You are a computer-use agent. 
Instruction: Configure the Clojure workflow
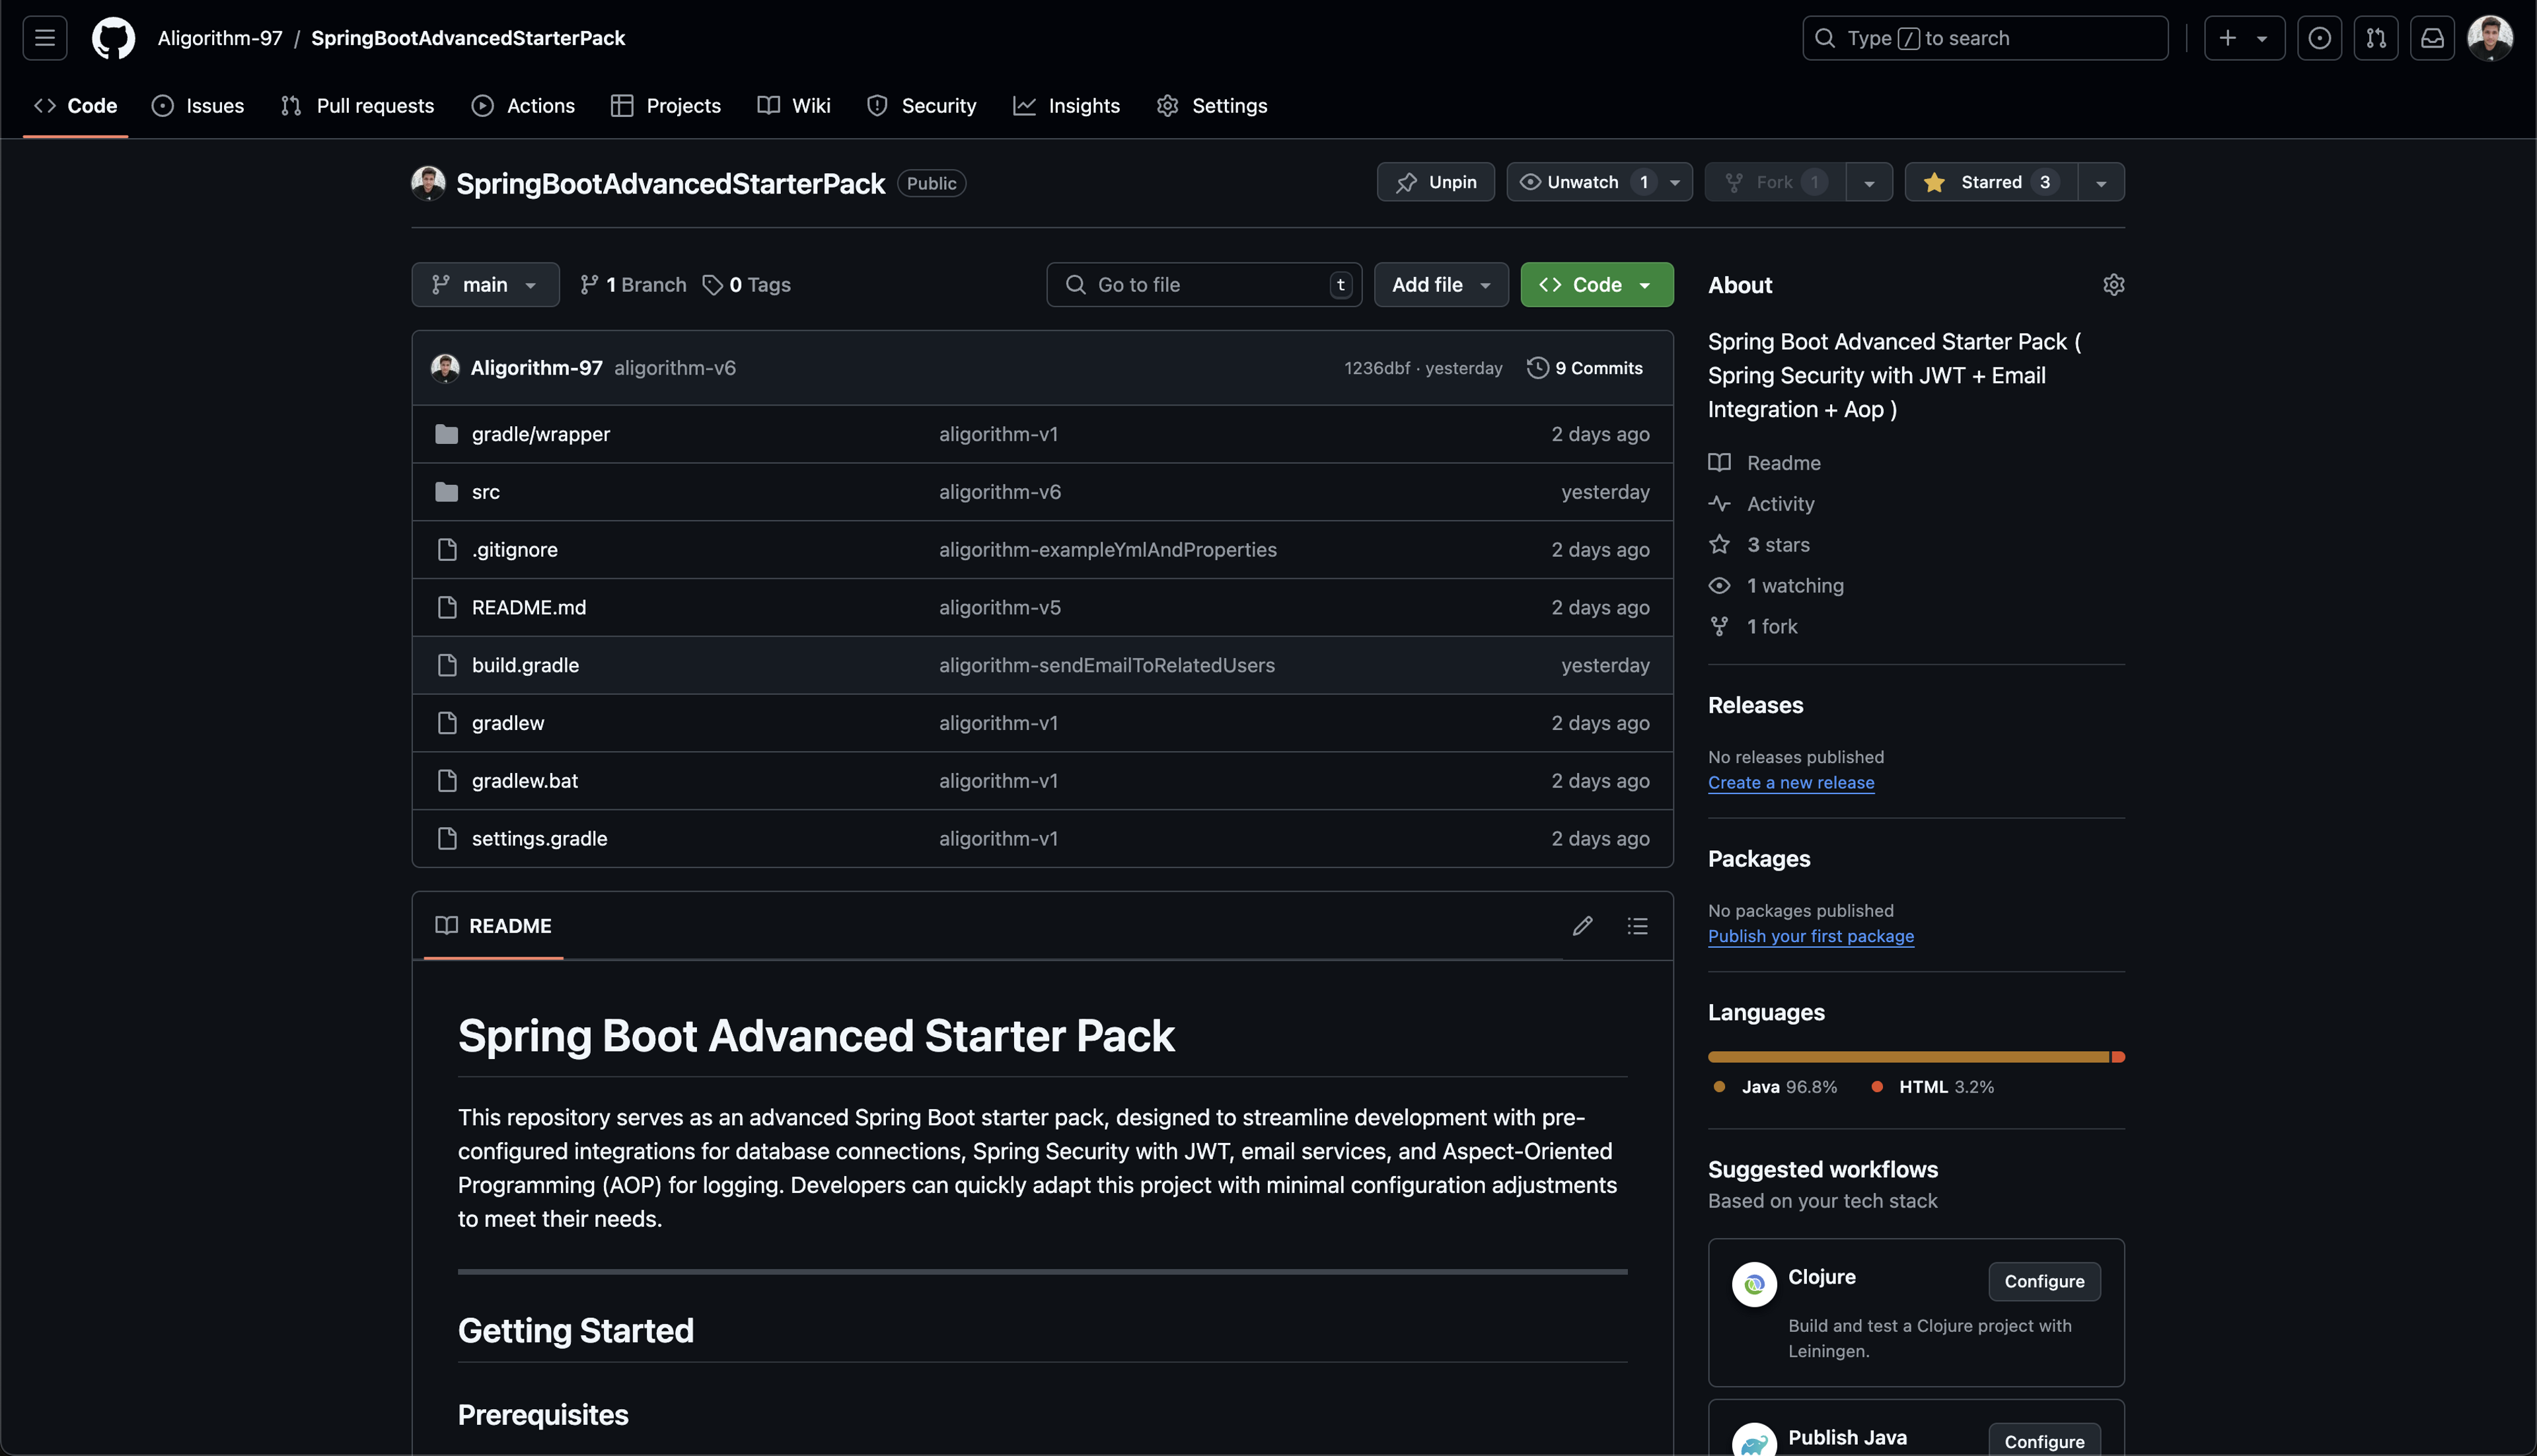pyautogui.click(x=2044, y=1281)
